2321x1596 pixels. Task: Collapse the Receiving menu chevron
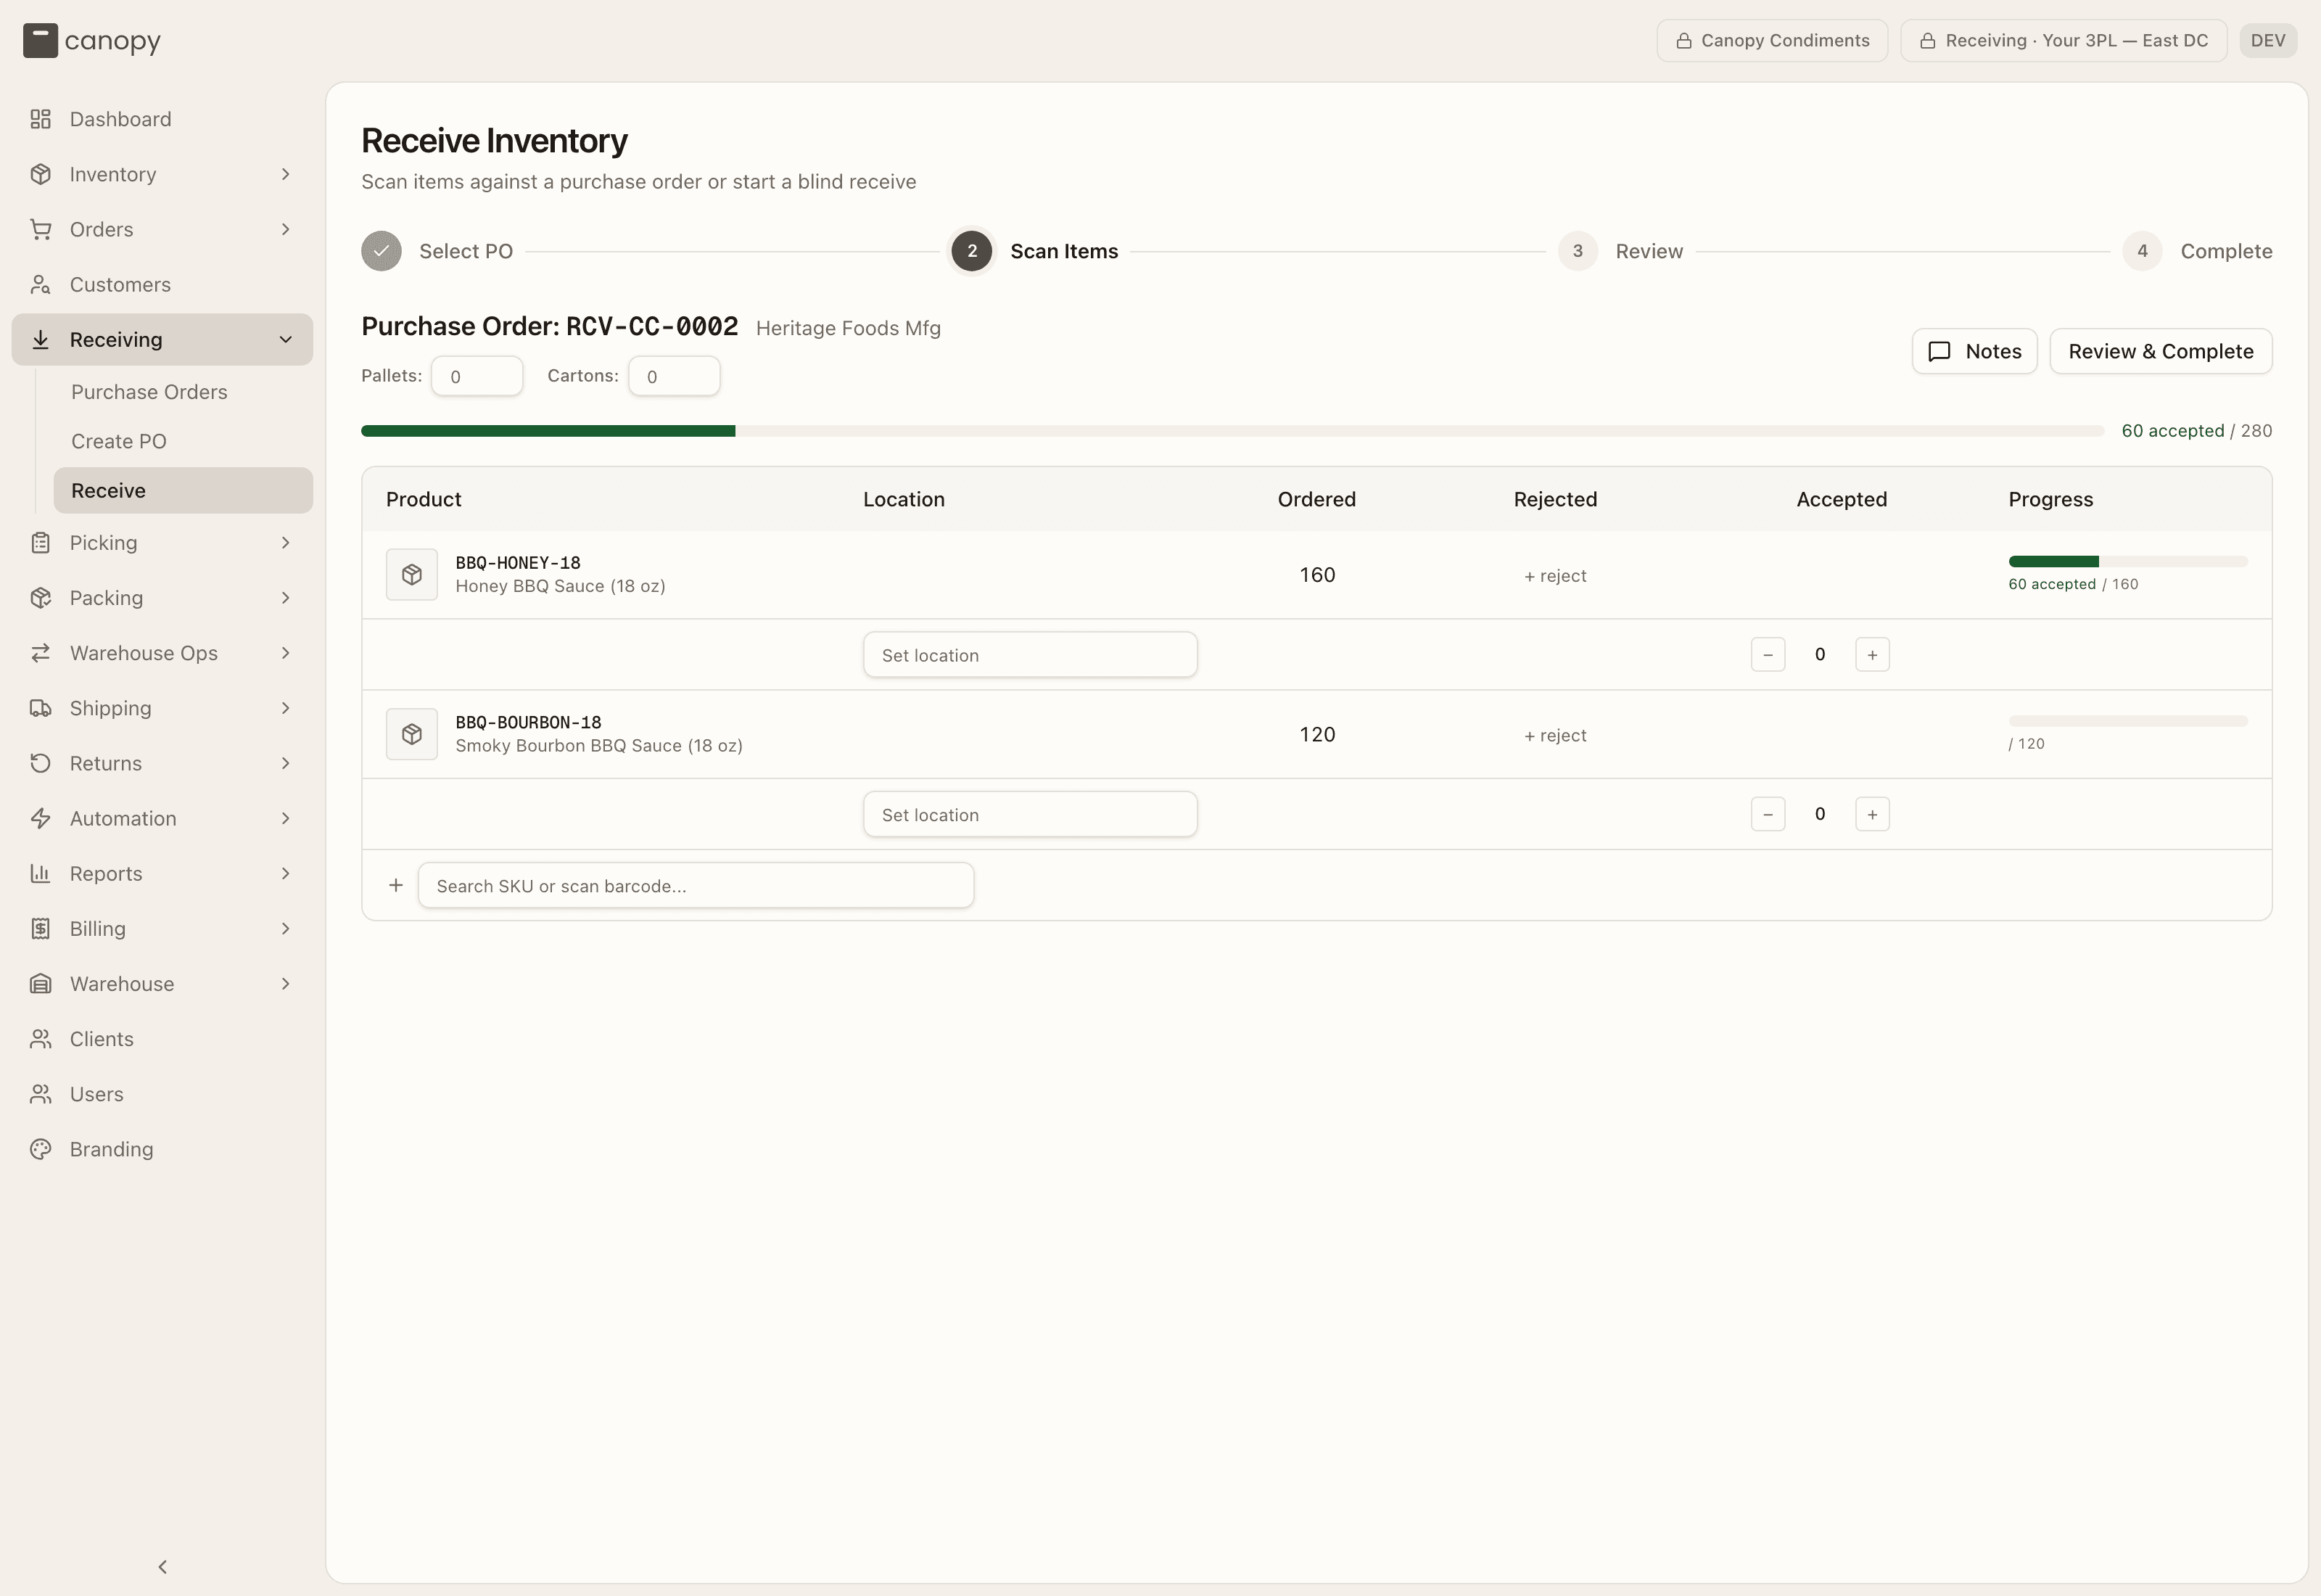(x=286, y=340)
